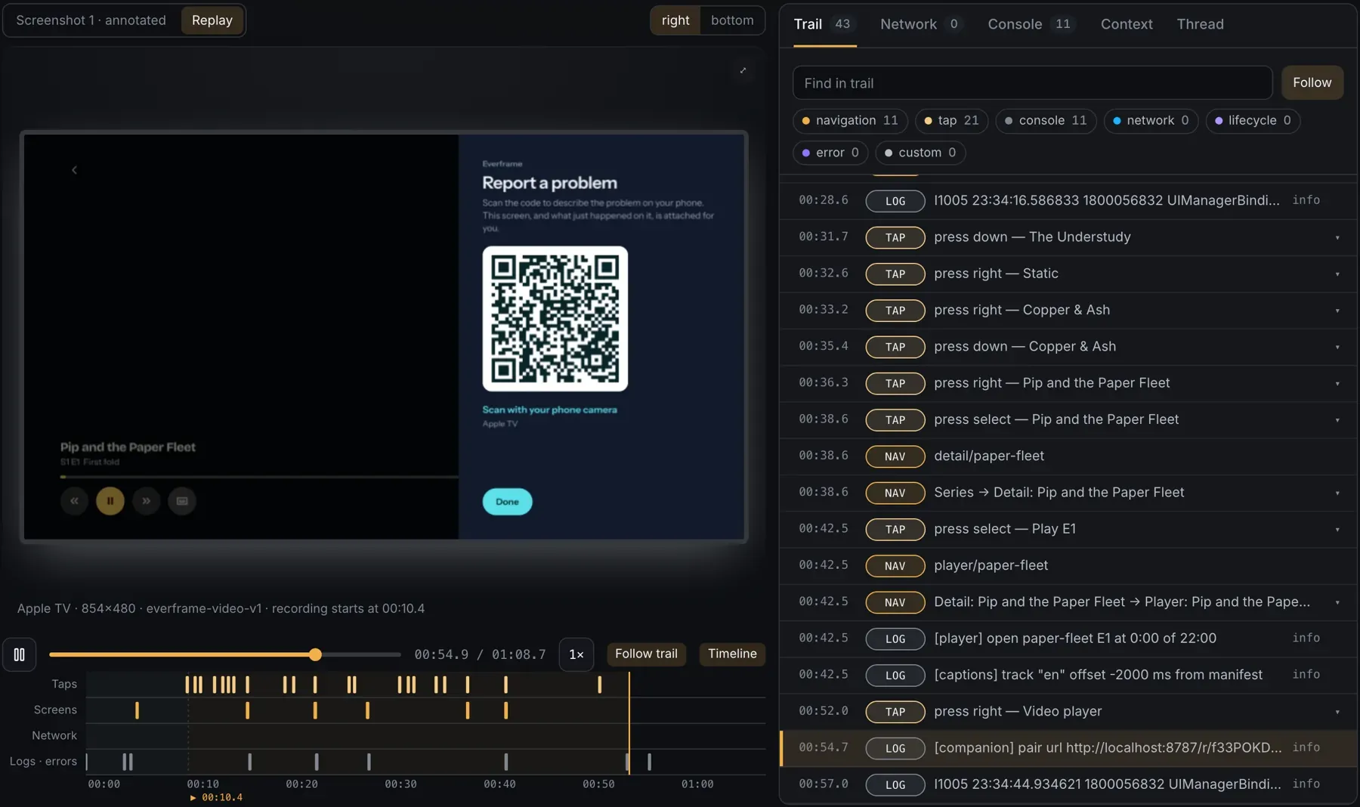This screenshot has width=1360, height=807.
Task: Toggle the lifecycle filter chip
Action: click(x=1253, y=121)
